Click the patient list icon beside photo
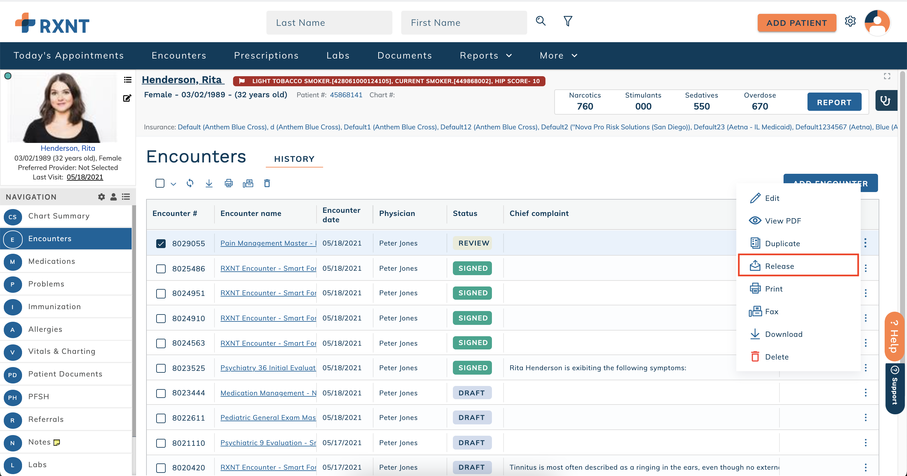Screen dimensions: 907x476 coord(128,80)
